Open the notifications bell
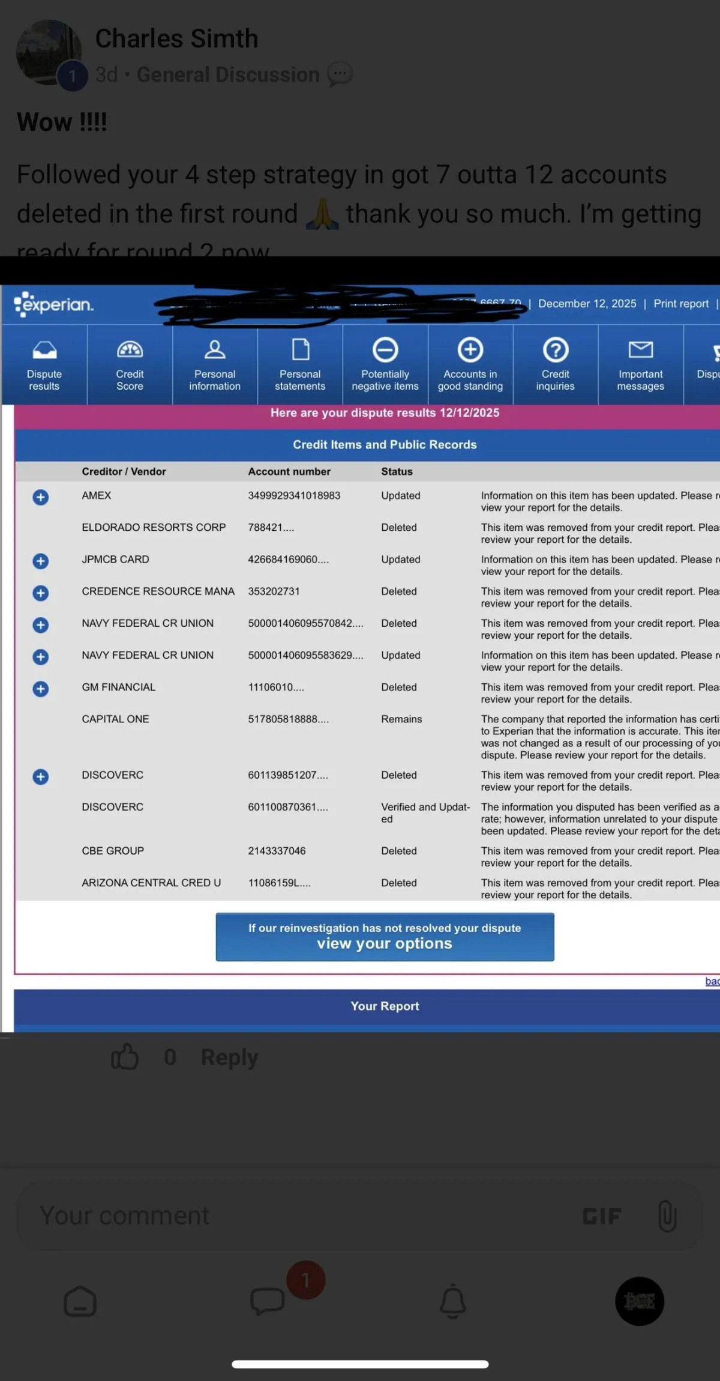 pos(453,1301)
